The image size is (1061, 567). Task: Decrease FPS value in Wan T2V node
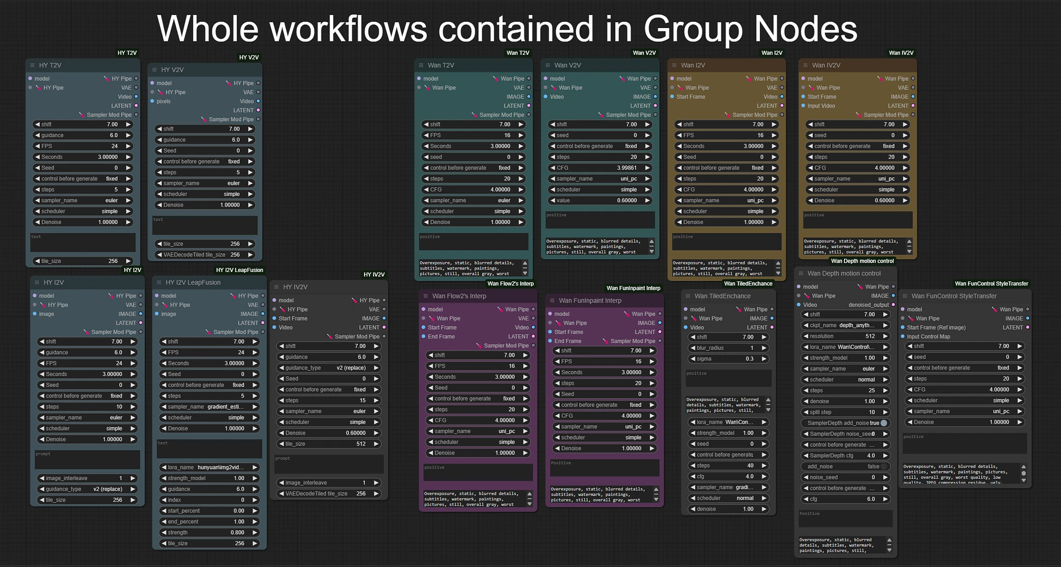click(x=425, y=135)
